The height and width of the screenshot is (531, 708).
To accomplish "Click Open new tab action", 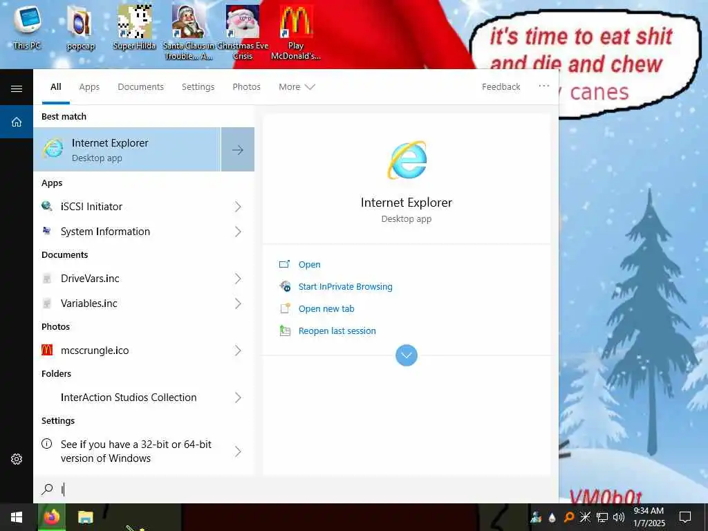I will [326, 309].
